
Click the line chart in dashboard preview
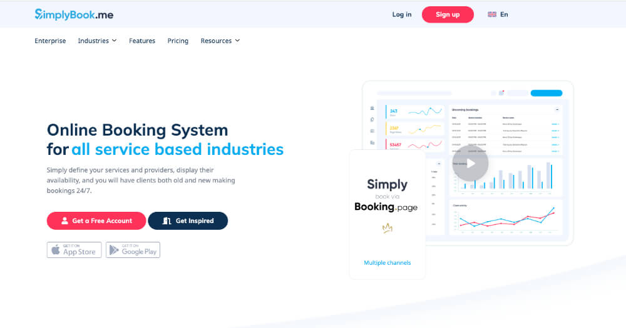pyautogui.click(x=506, y=217)
